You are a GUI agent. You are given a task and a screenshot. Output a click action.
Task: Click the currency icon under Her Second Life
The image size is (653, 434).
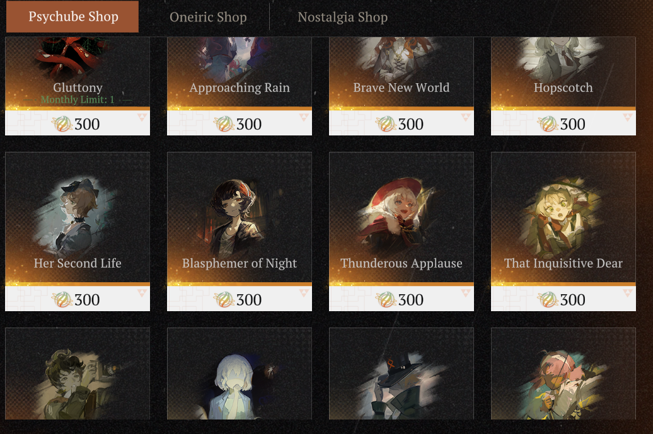point(62,300)
